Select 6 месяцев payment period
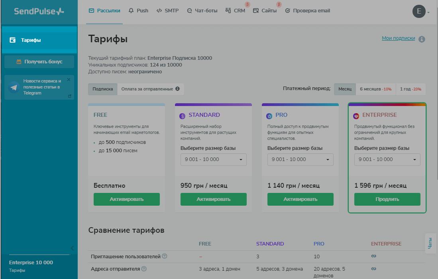Image resolution: width=438 pixels, height=279 pixels. (x=375, y=89)
